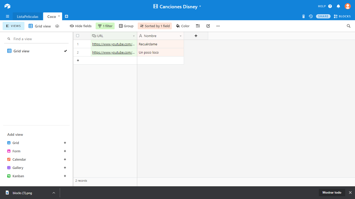This screenshot has height=199, width=355.
Task: Click the trash icon in top bar
Action: coord(304,16)
